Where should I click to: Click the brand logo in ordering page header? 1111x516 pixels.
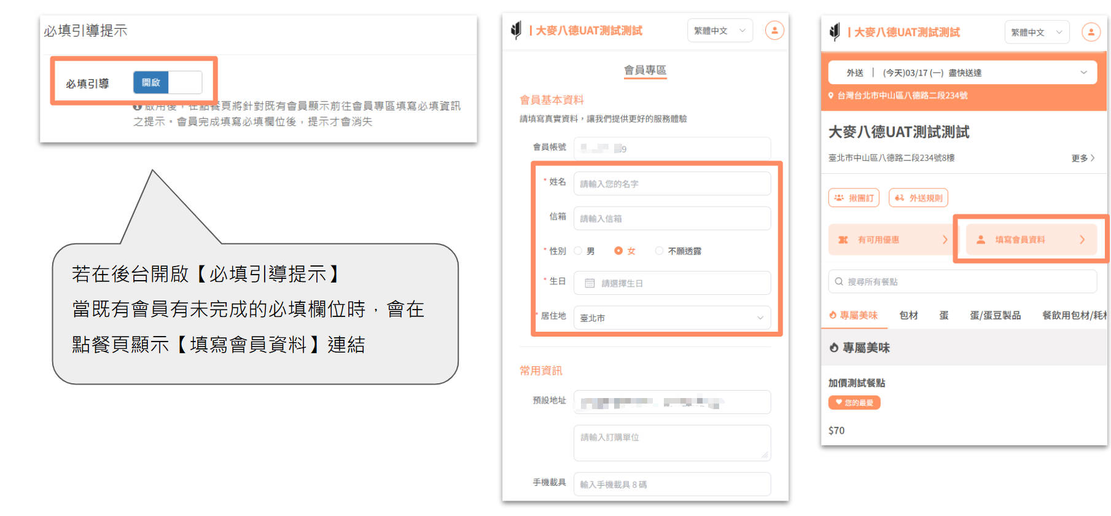(x=834, y=32)
